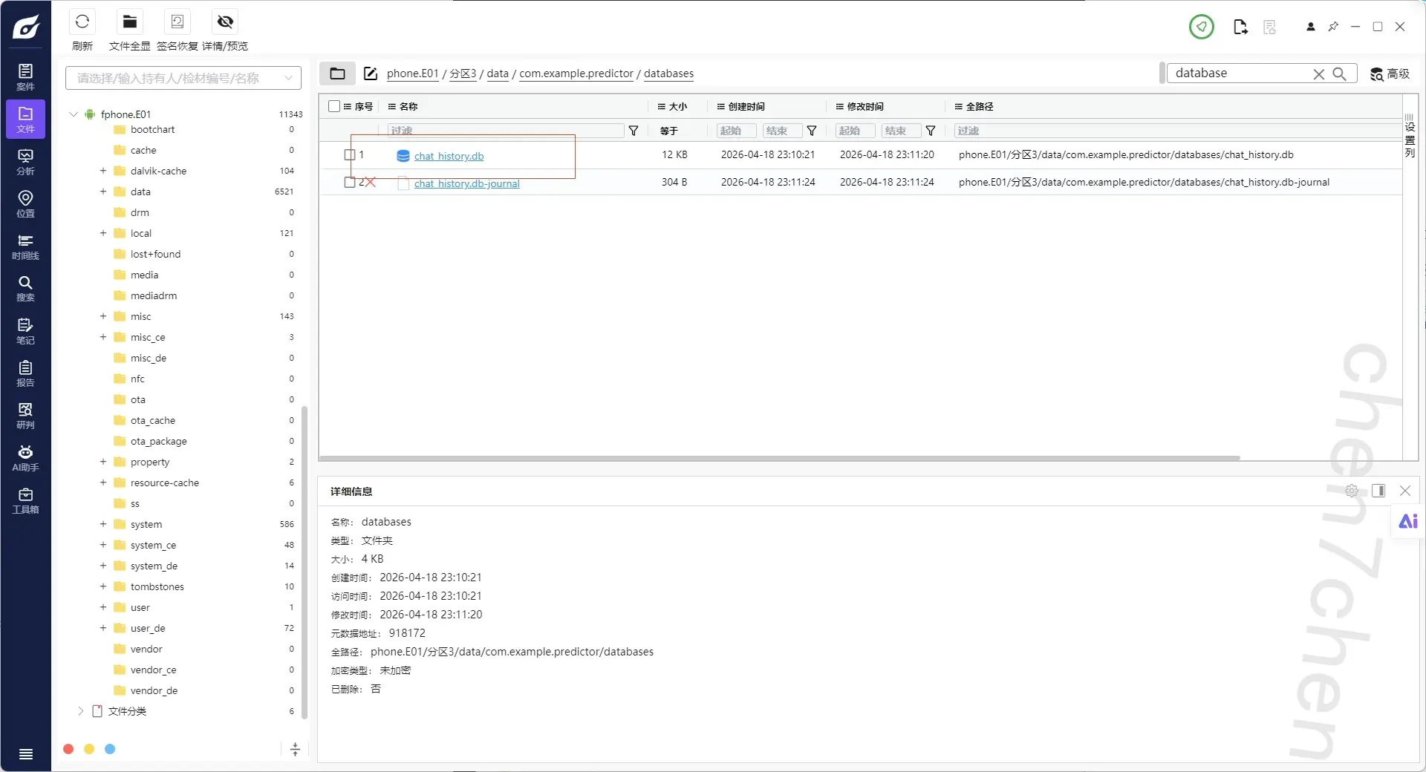Open the 文件全显 show-all-files tool
The width and height of the screenshot is (1426, 772).
pyautogui.click(x=130, y=22)
